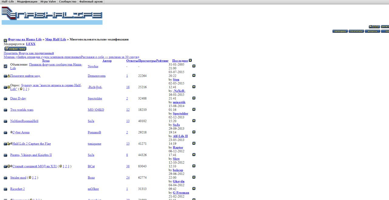Open 'Pirates, Vikings and Knights II' thread
The height and width of the screenshot is (200, 389).
pos(31,155)
